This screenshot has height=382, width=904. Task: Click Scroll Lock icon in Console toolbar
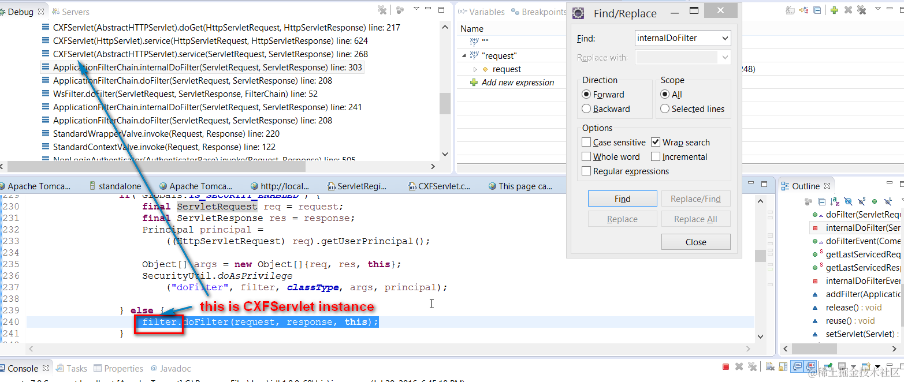click(x=783, y=366)
